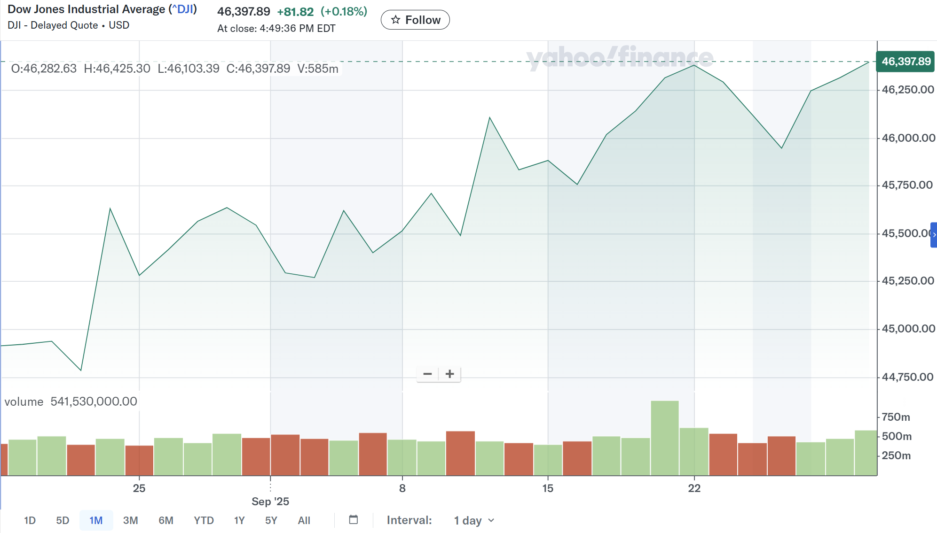The width and height of the screenshot is (937, 533).
Task: Switch to the 3M range
Action: pyautogui.click(x=130, y=520)
